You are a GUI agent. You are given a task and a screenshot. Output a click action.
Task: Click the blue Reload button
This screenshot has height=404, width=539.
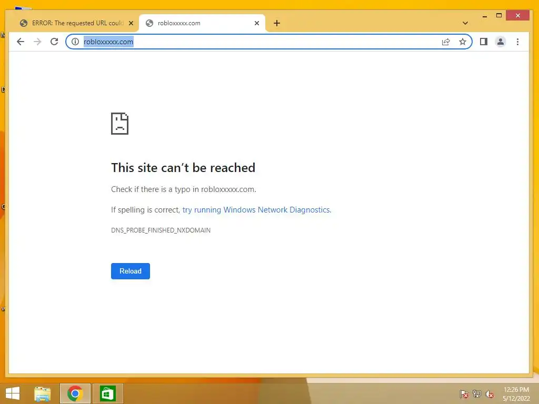[131, 271]
